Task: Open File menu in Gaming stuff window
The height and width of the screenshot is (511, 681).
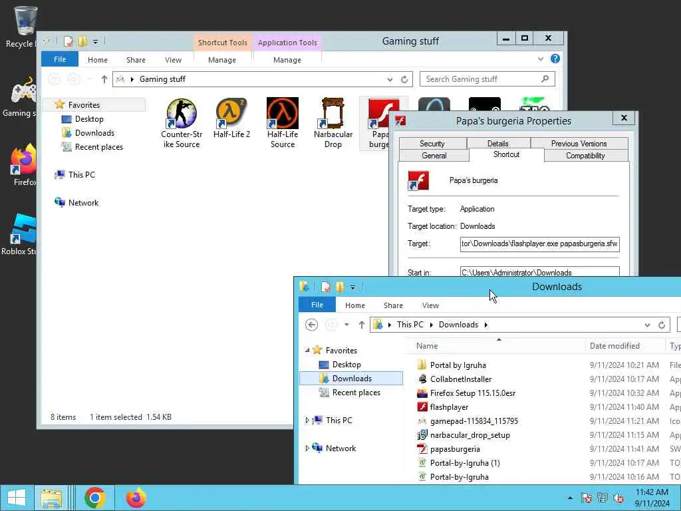Action: tap(60, 59)
